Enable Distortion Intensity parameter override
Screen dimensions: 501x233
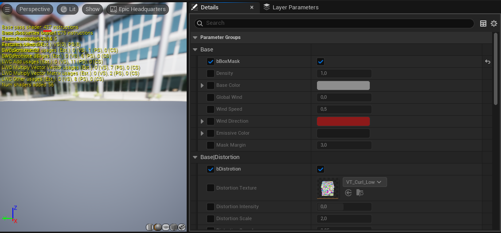[x=211, y=207]
